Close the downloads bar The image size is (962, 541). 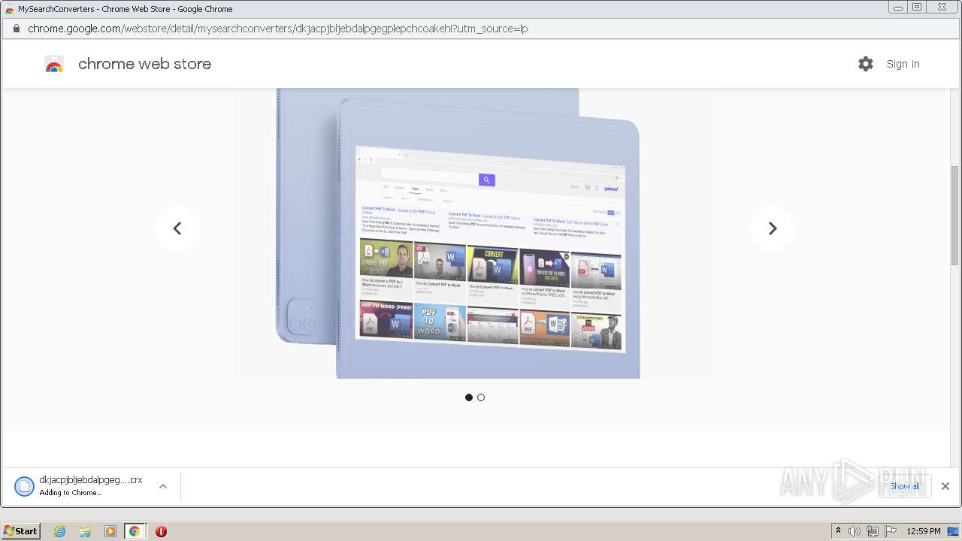point(945,486)
